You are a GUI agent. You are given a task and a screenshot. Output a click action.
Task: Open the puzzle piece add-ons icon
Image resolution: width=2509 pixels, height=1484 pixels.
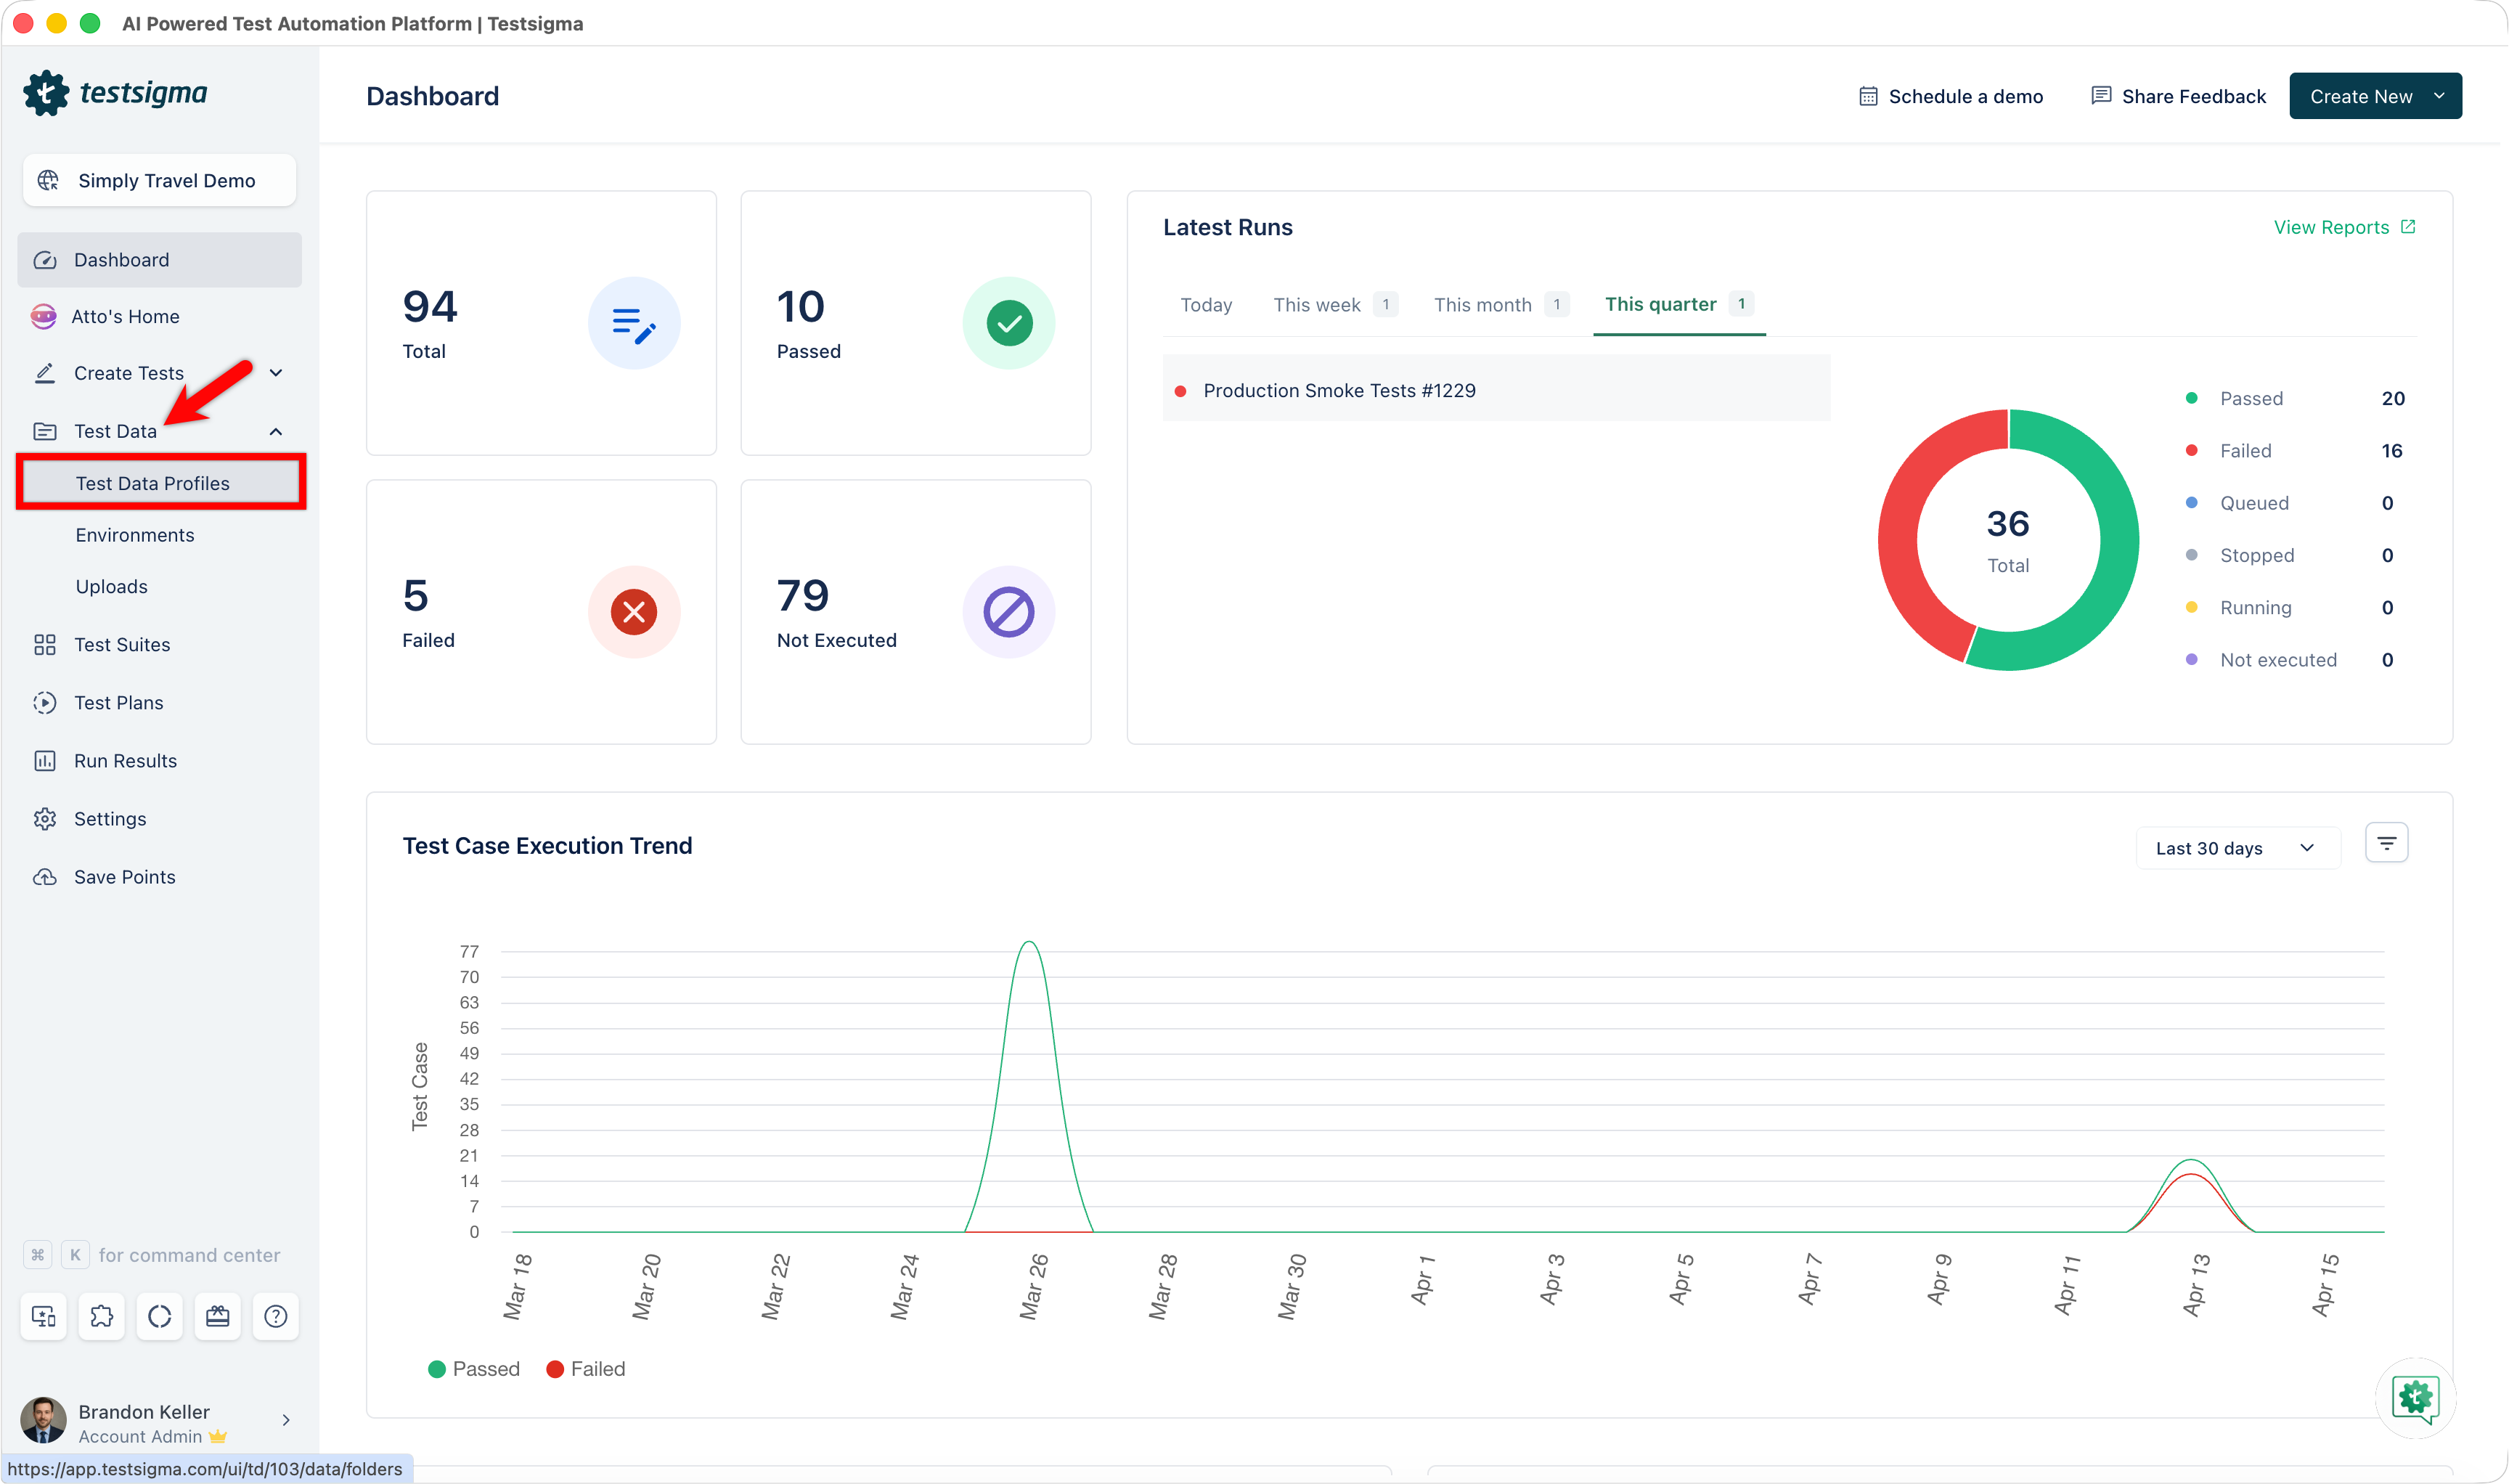tap(101, 1316)
